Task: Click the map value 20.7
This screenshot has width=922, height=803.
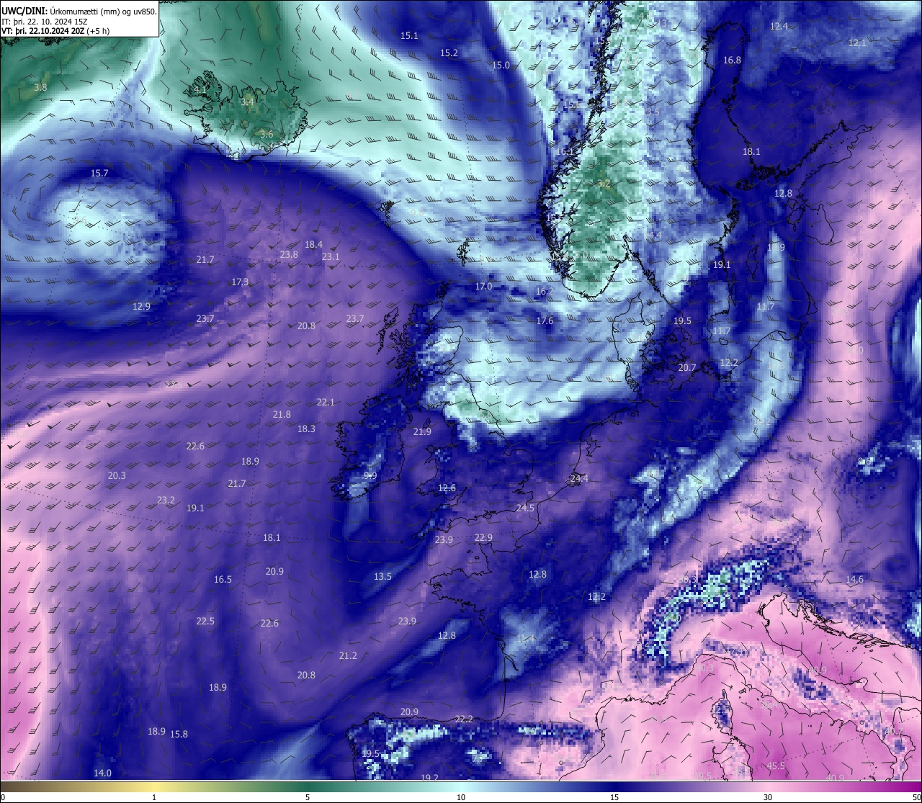Action: tap(687, 367)
